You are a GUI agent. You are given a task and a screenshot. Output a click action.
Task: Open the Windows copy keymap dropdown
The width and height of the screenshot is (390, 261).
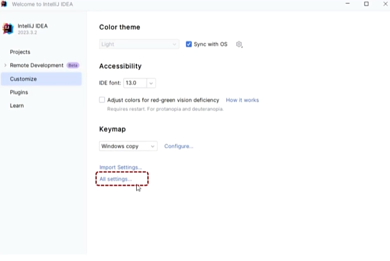[x=128, y=146]
